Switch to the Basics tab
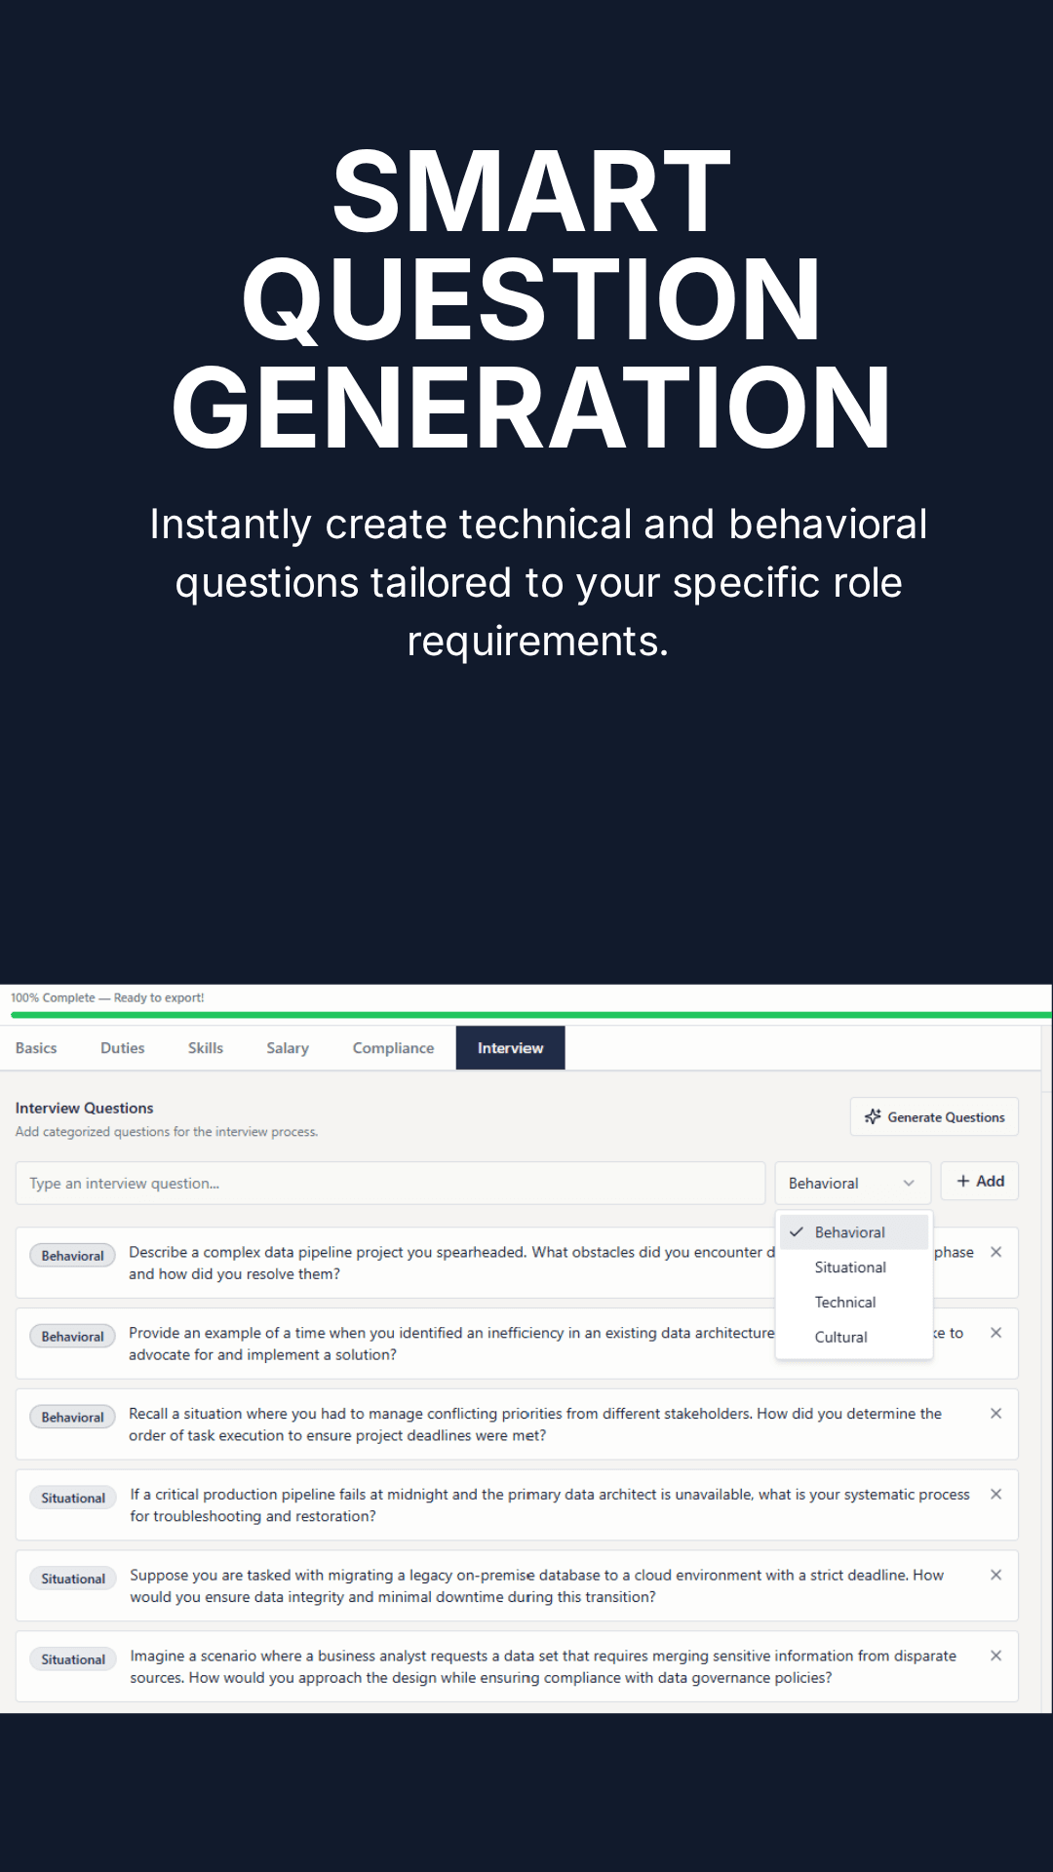 click(x=36, y=1048)
